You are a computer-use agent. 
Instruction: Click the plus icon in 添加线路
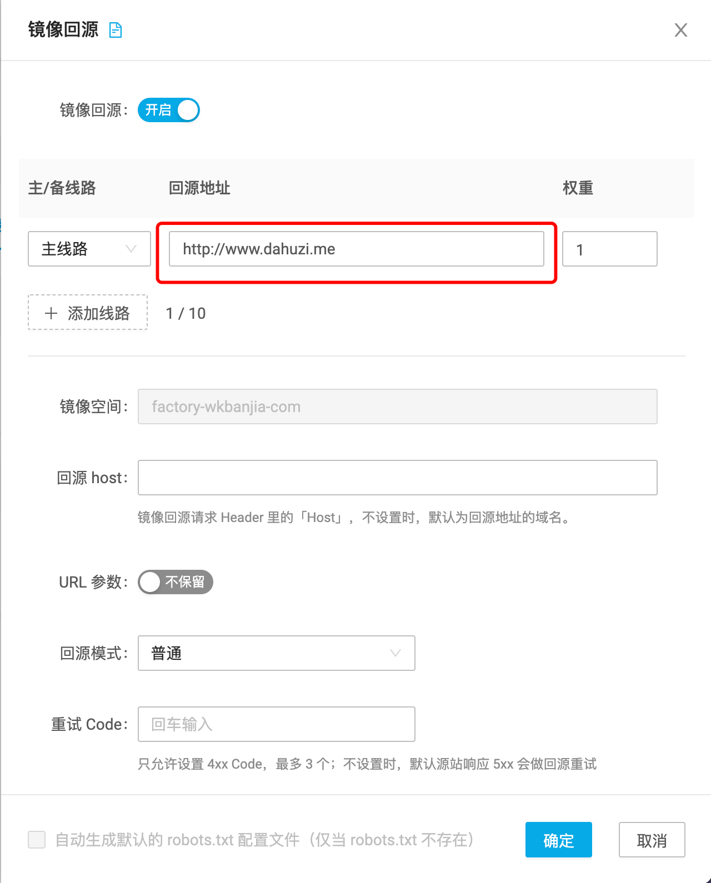click(x=51, y=313)
